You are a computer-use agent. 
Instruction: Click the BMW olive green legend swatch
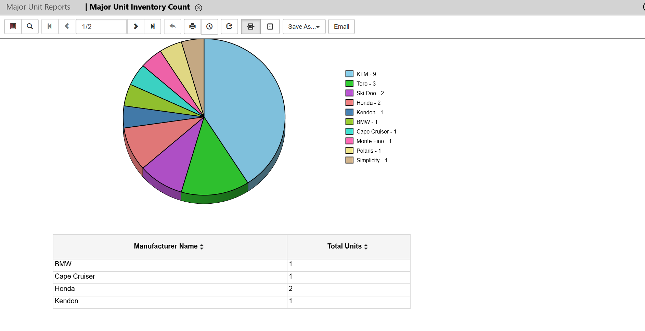(349, 122)
